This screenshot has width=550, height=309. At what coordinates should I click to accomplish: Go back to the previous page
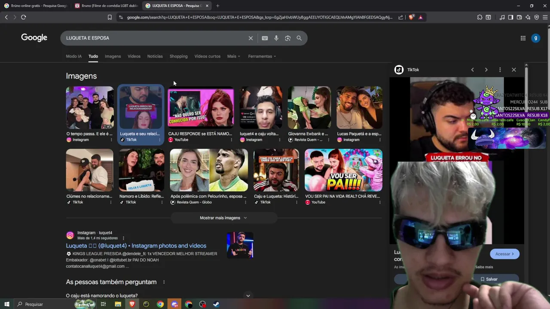click(x=6, y=17)
